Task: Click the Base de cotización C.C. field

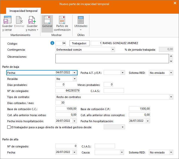Action: tap(66, 109)
